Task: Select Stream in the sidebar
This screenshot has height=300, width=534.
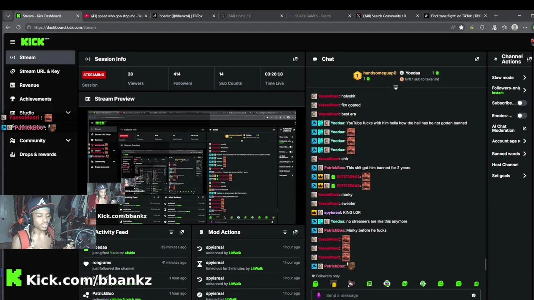Action: pyautogui.click(x=40, y=57)
